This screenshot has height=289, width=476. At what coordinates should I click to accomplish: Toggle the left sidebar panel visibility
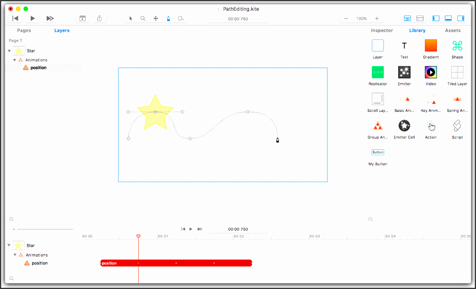(435, 18)
